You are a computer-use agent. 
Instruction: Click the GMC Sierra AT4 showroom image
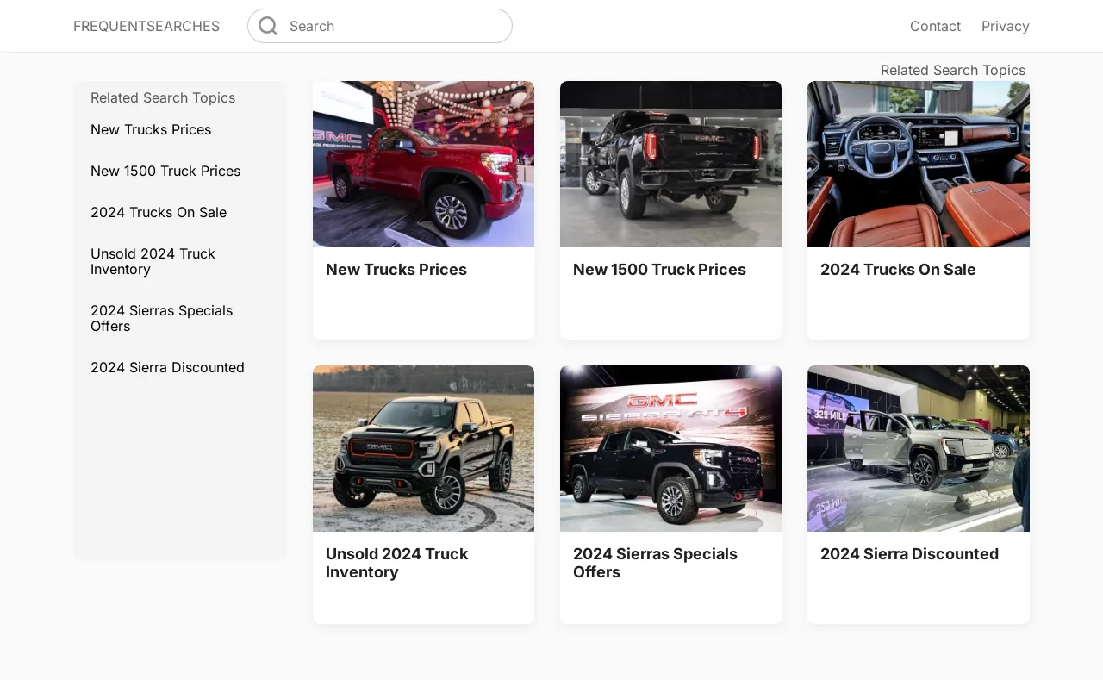(x=670, y=448)
